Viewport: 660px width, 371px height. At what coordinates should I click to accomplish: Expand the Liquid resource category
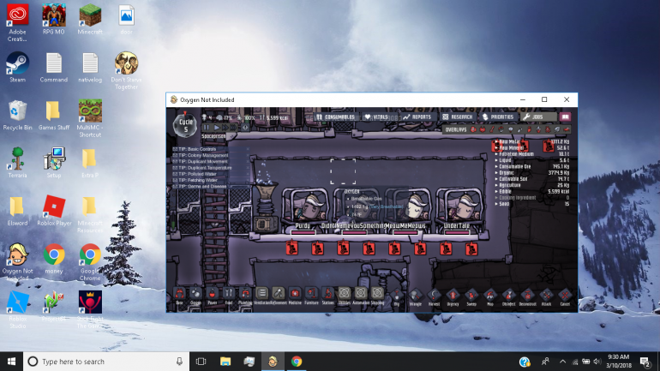point(532,160)
